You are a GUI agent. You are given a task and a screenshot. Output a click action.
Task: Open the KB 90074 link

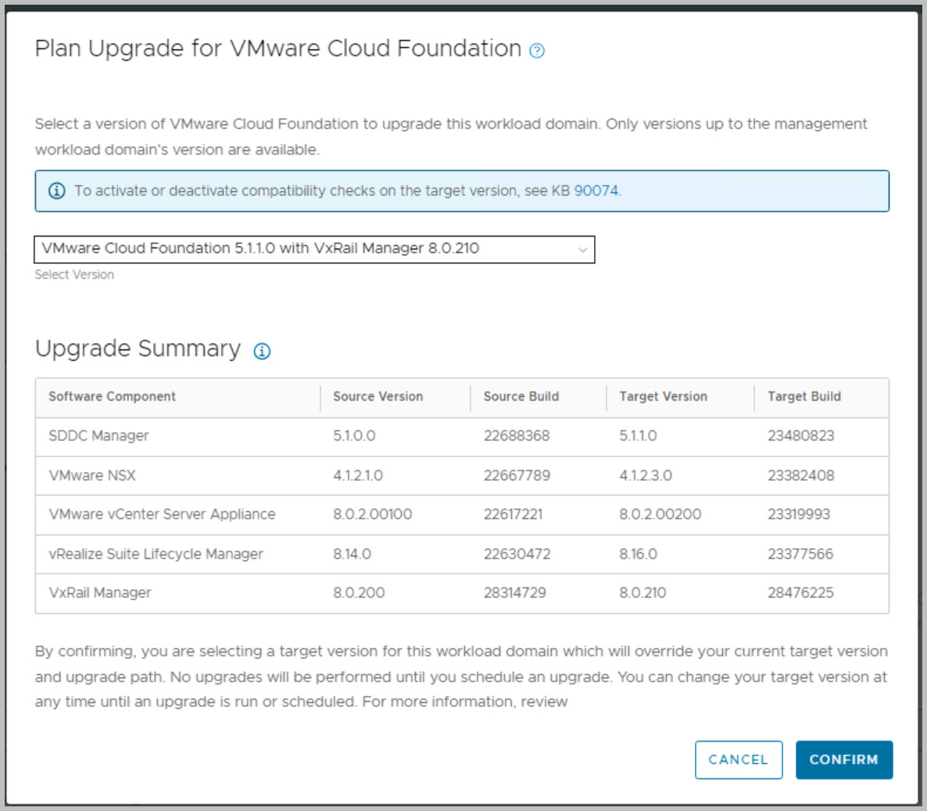click(x=596, y=191)
